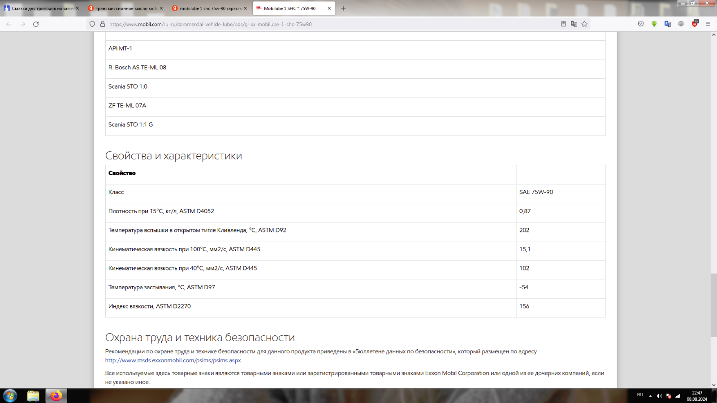Switch to 'трансмиссионное масло' Yandex tab

(126, 9)
